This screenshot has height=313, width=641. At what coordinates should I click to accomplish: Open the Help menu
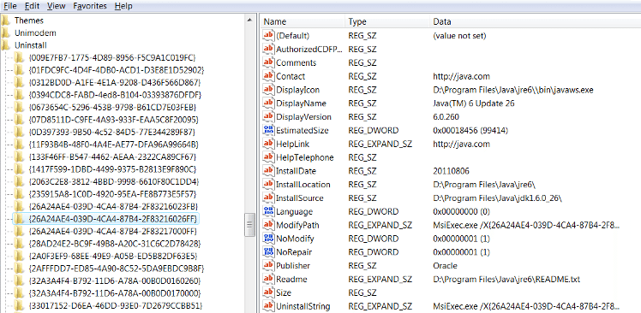[123, 6]
